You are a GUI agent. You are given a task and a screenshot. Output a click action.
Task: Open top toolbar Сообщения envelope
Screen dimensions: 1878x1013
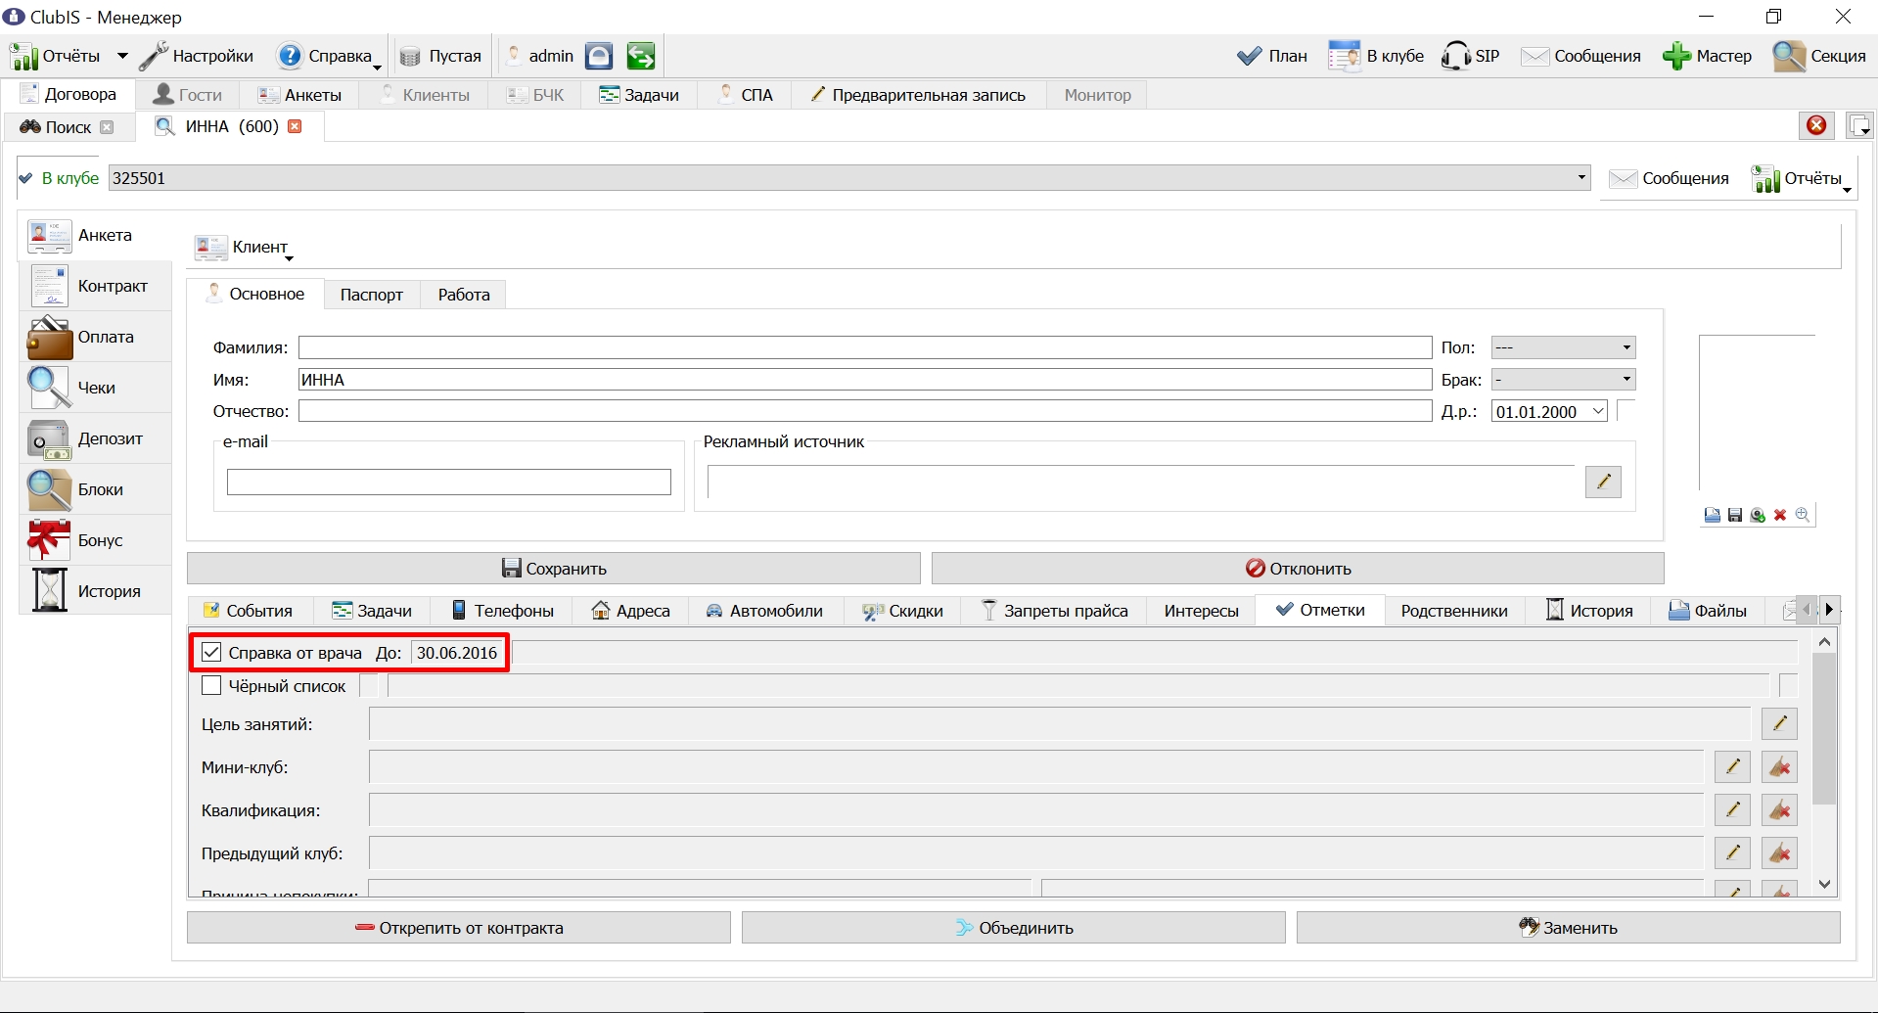click(x=1580, y=56)
